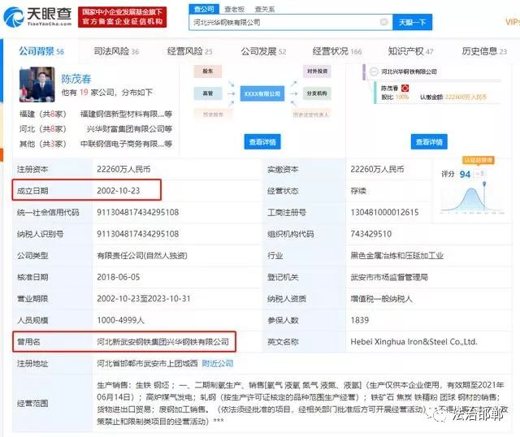Open the 经营状况 tab
Viewport: 520px width, 437px height.
(x=337, y=51)
